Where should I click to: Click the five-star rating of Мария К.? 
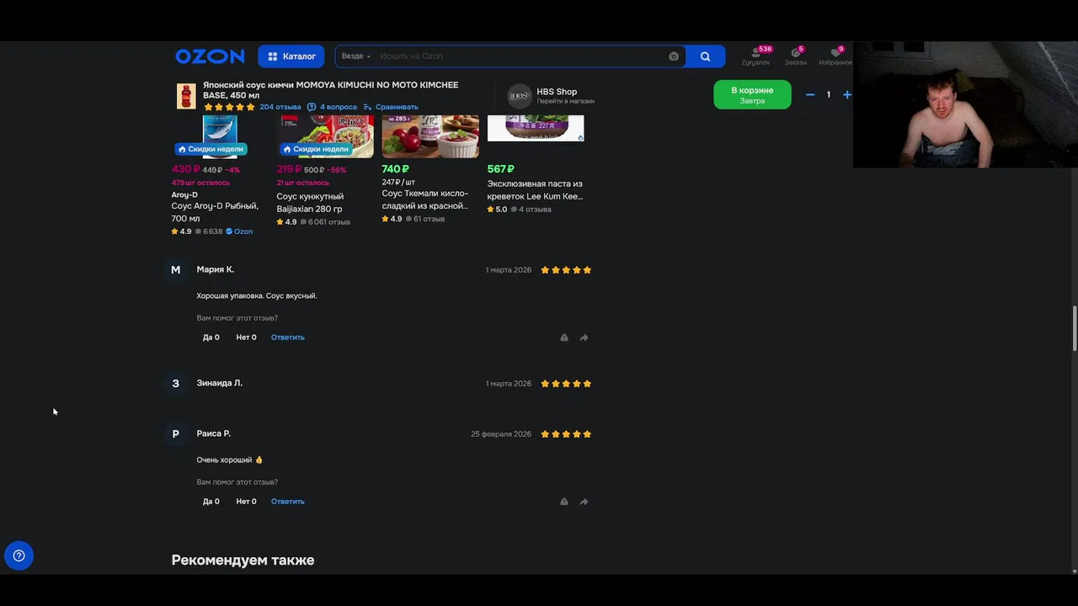click(566, 270)
